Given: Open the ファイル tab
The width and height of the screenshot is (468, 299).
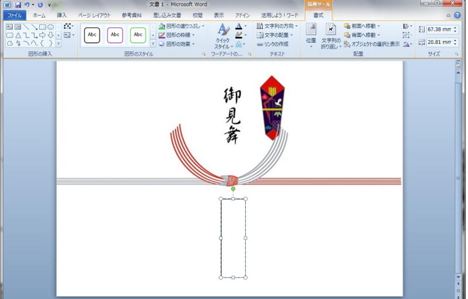Looking at the screenshot, I should 14,15.
